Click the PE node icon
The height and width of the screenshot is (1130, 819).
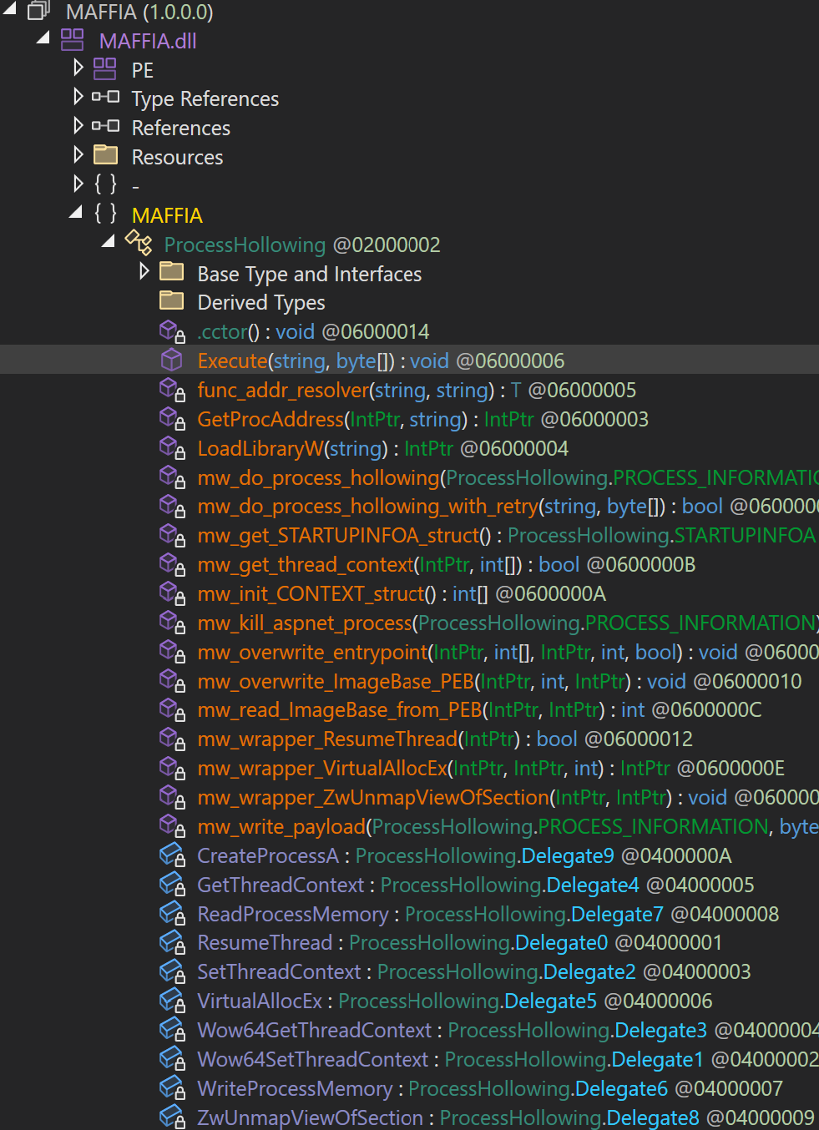pyautogui.click(x=105, y=69)
